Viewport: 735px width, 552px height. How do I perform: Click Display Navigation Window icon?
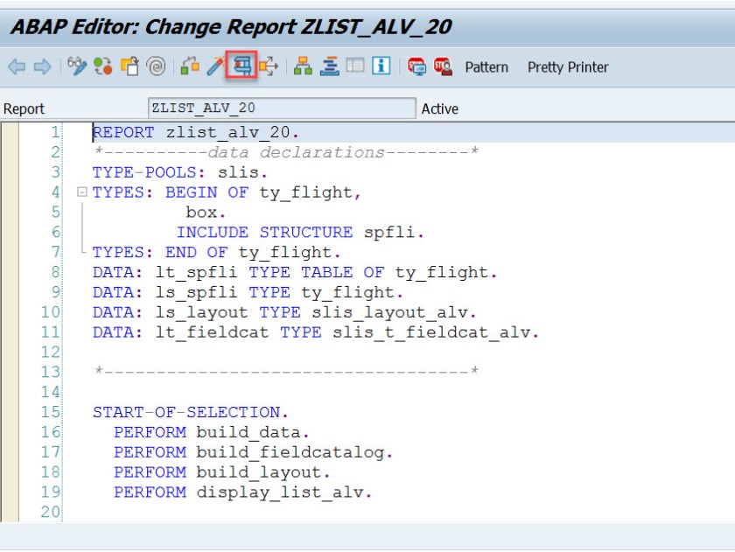coord(330,66)
